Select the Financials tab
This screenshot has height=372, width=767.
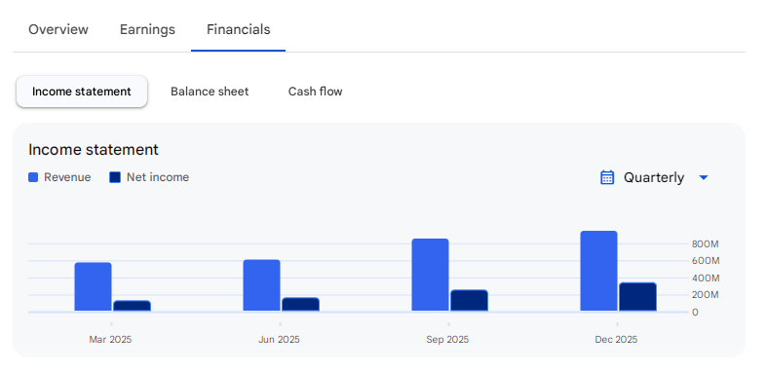(238, 29)
